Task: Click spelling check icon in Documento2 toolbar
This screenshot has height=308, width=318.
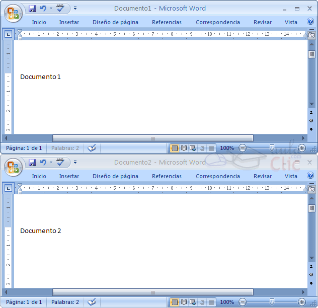Action: (60, 162)
